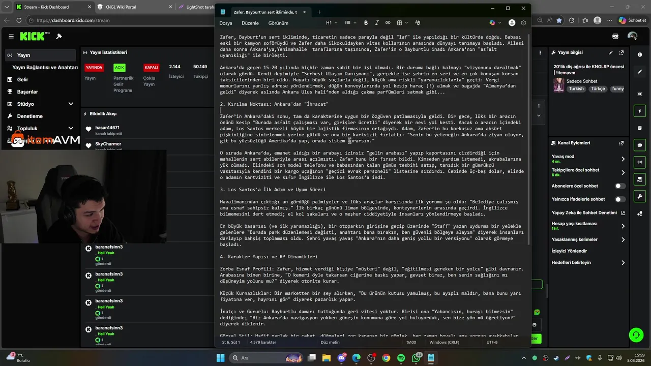
Task: Toggle Yalnızca ifadelerle sohbet switch
Action: click(620, 199)
